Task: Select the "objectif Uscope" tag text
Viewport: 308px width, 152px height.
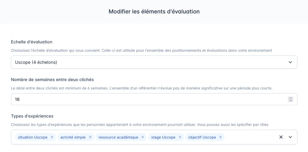Action: tap(202, 137)
